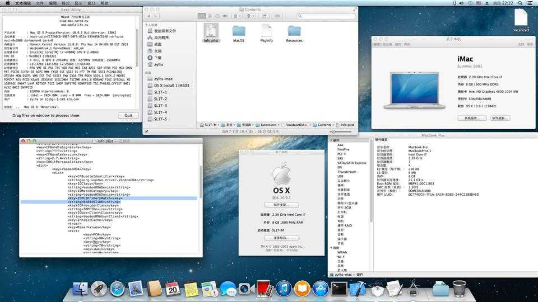Select Wi-Fi under network section

click(x=341, y=257)
